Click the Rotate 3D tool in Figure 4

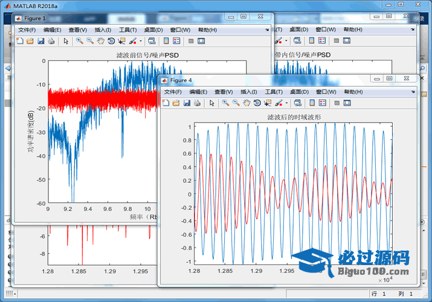pyautogui.click(x=257, y=103)
